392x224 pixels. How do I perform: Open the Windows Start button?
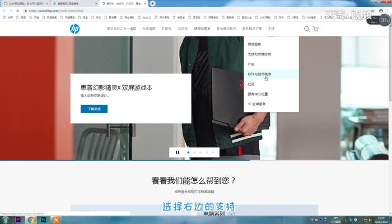5,220
